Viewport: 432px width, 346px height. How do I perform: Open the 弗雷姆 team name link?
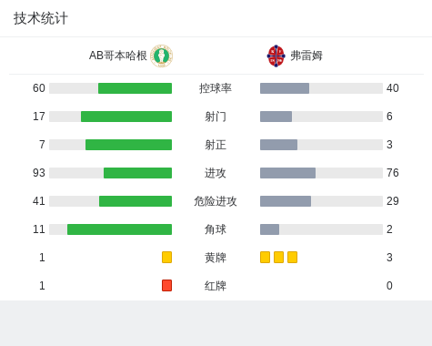[x=306, y=56]
